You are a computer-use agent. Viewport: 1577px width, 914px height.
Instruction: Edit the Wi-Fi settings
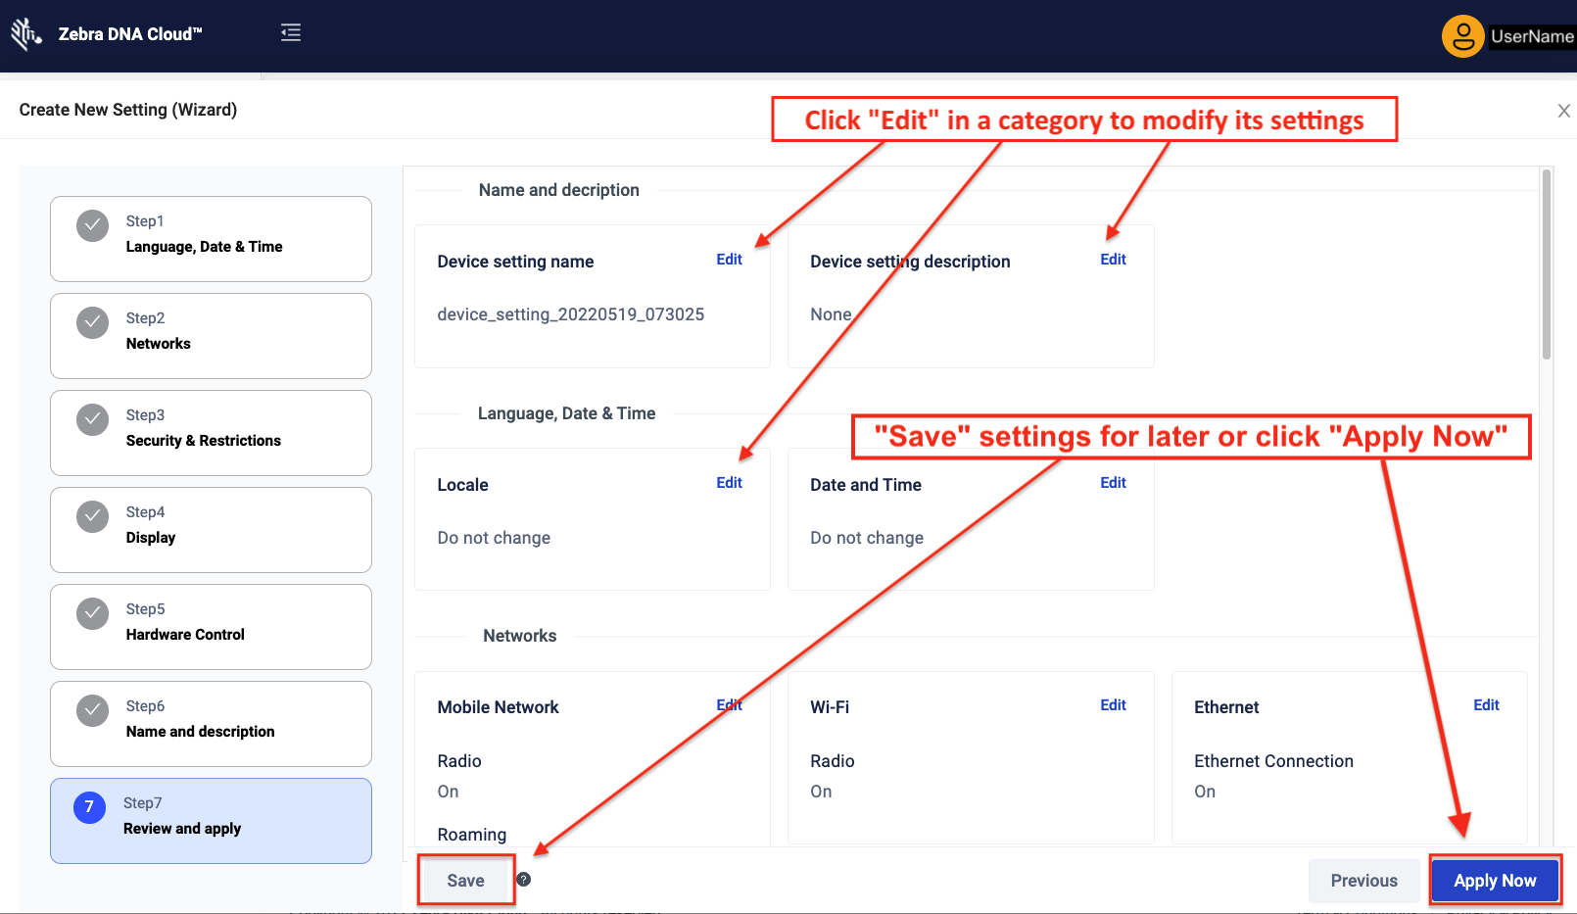1113,705
